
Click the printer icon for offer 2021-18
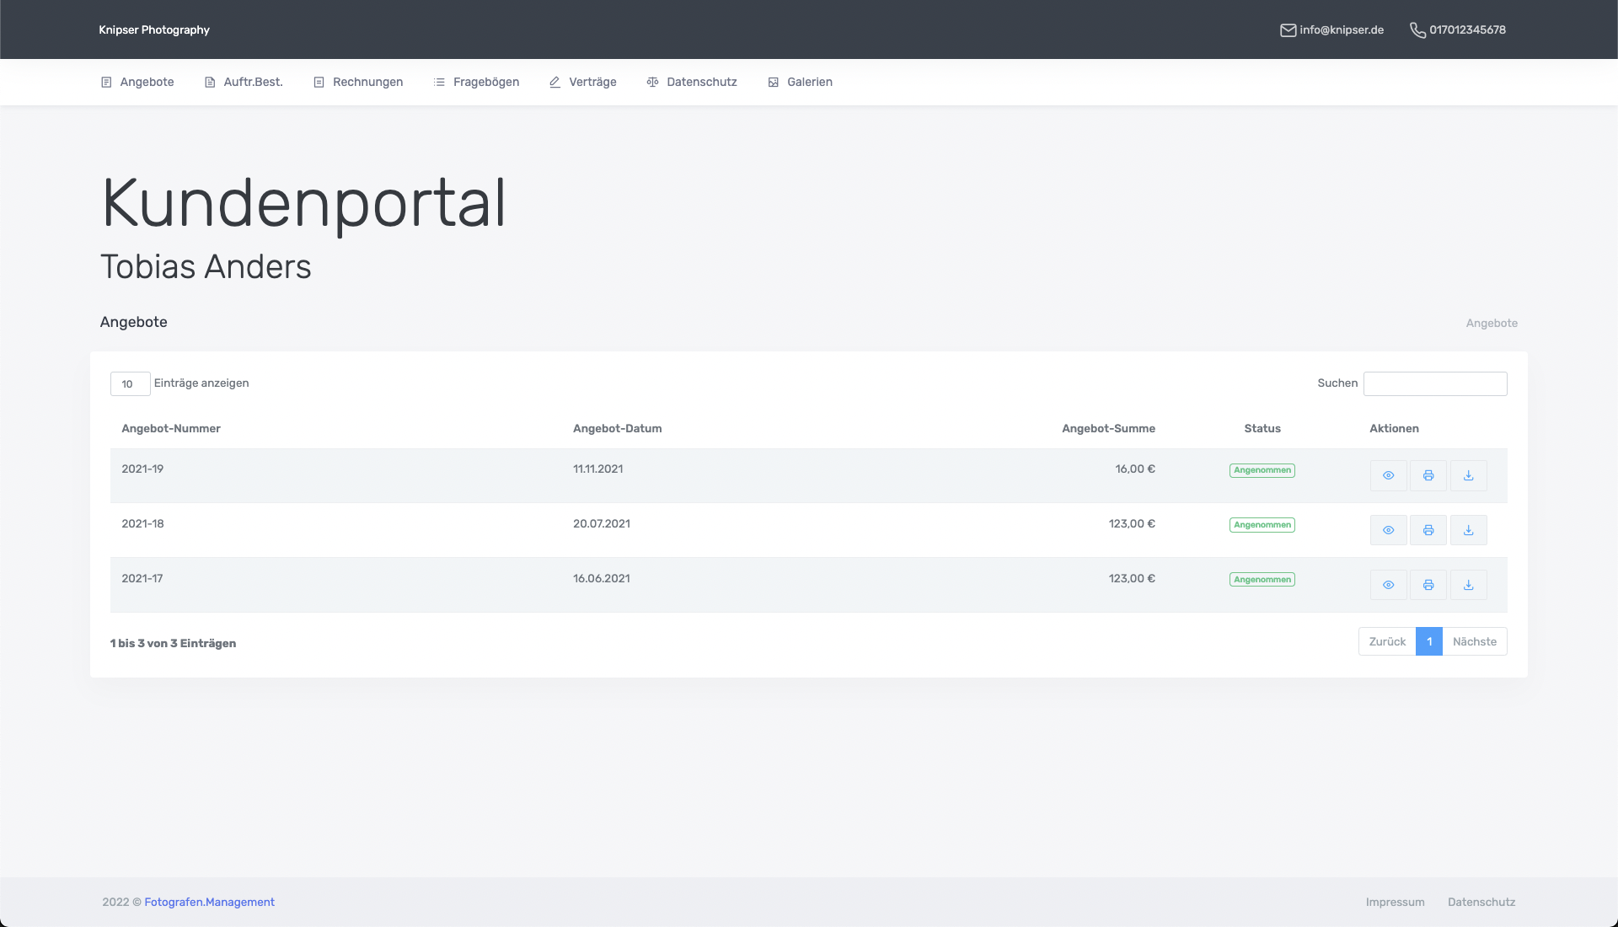pos(1428,530)
